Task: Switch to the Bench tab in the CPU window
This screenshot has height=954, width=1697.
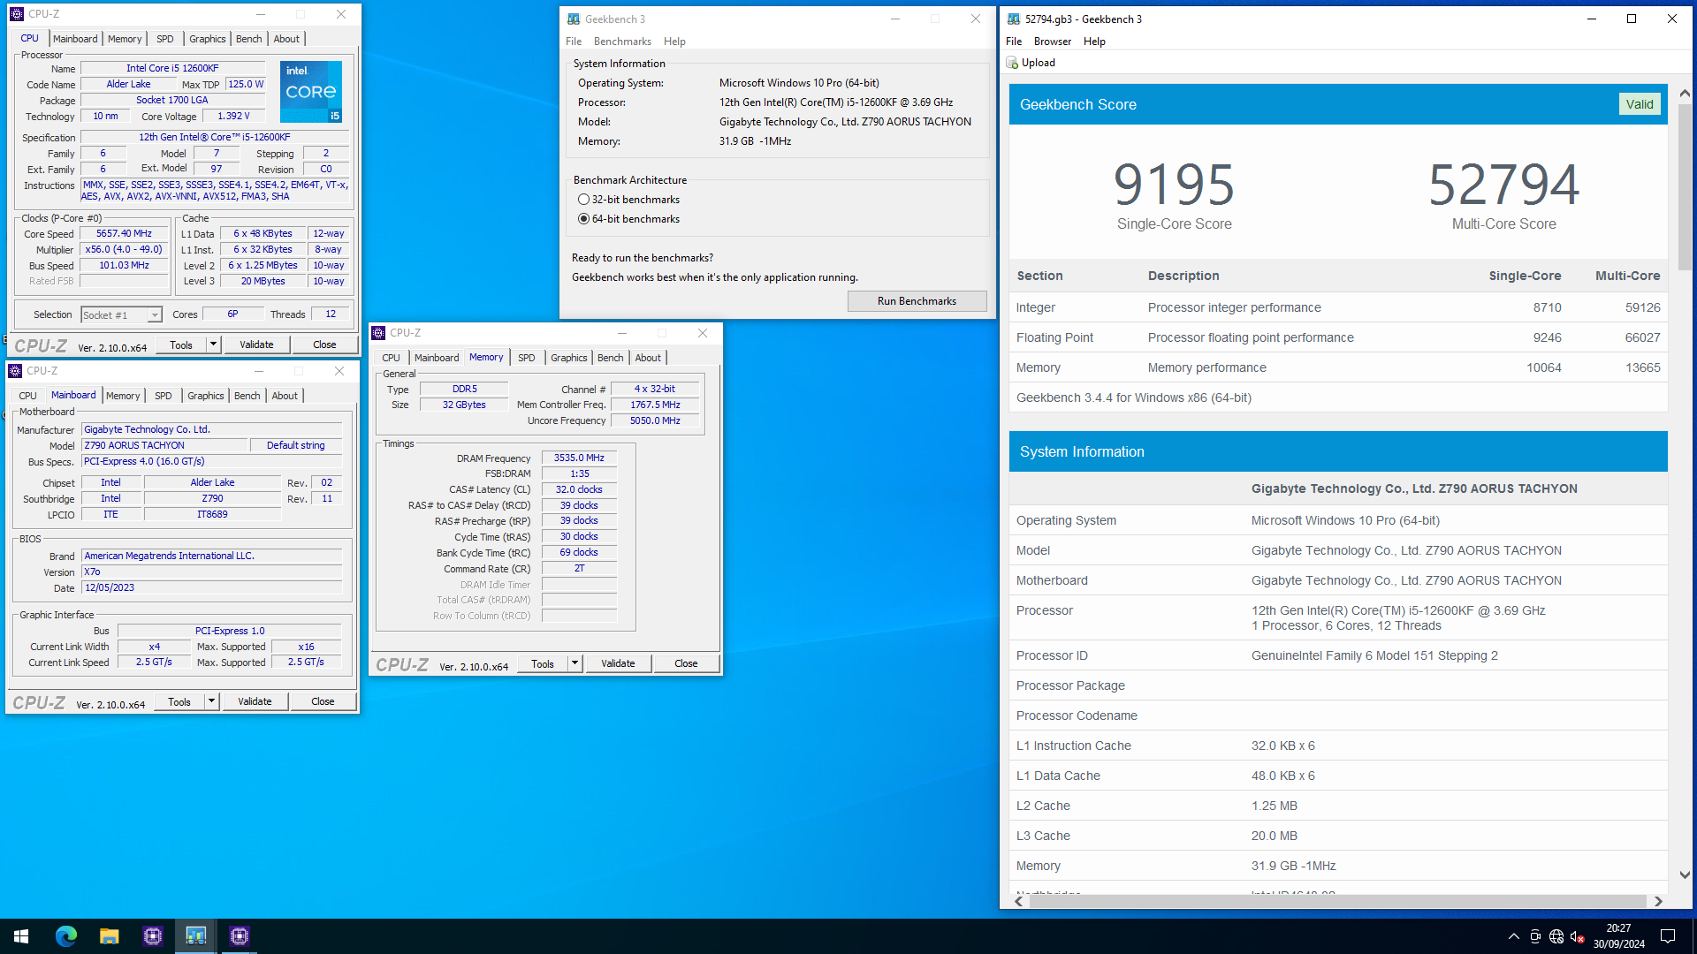Action: [248, 39]
